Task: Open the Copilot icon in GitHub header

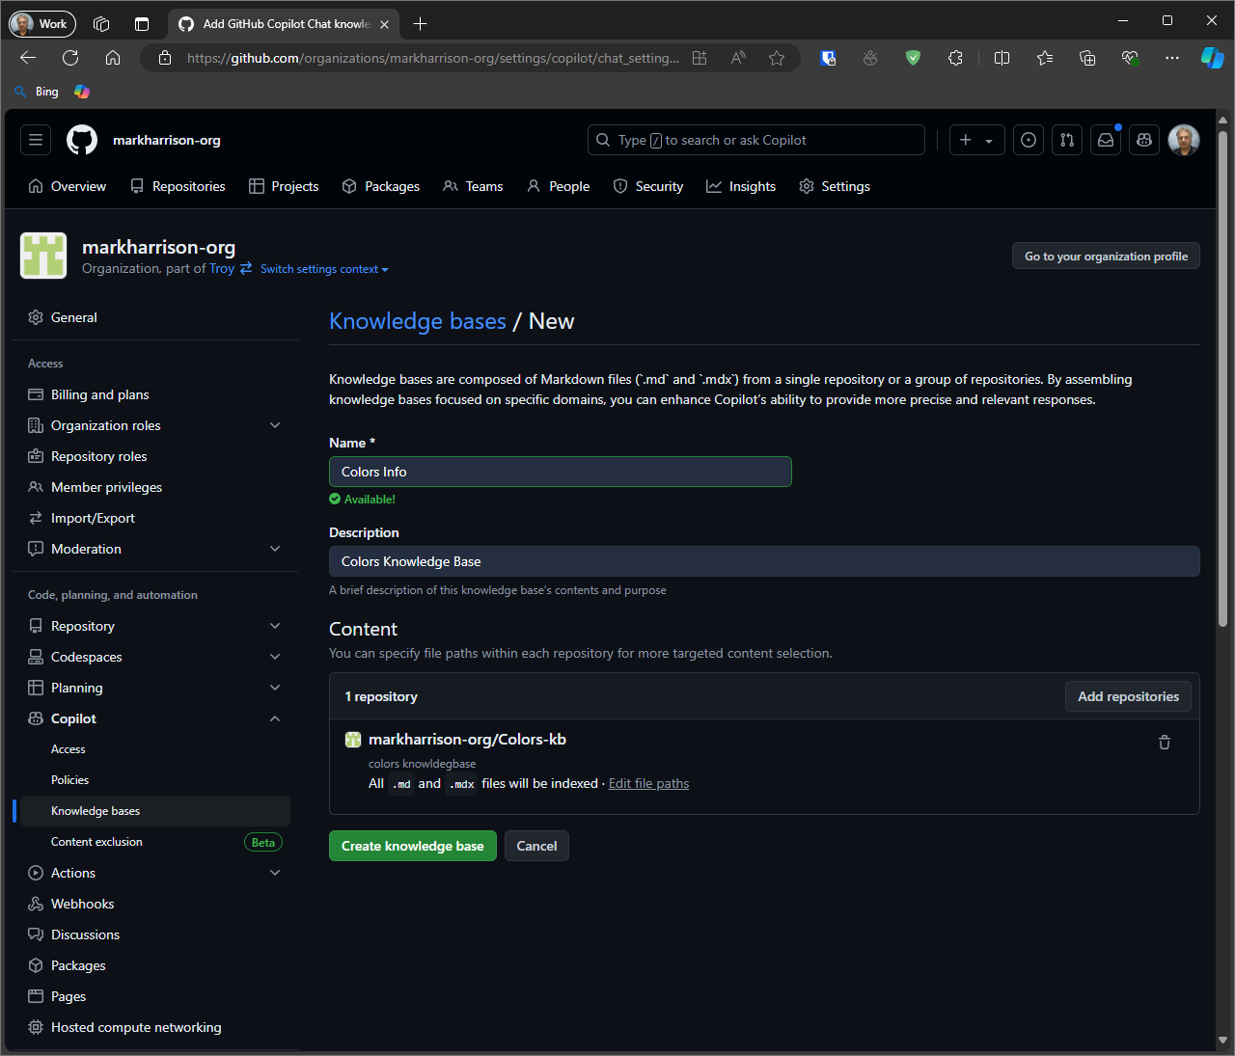Action: click(x=1144, y=140)
